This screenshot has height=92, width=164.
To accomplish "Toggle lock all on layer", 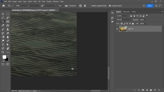I will (133, 24).
